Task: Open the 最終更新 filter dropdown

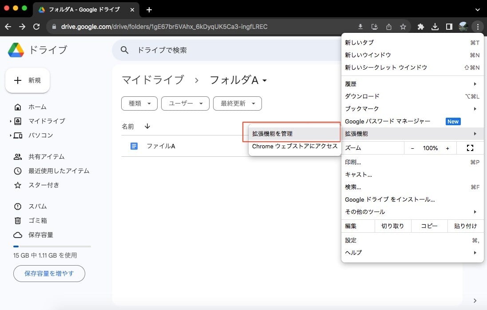Action: pyautogui.click(x=238, y=103)
